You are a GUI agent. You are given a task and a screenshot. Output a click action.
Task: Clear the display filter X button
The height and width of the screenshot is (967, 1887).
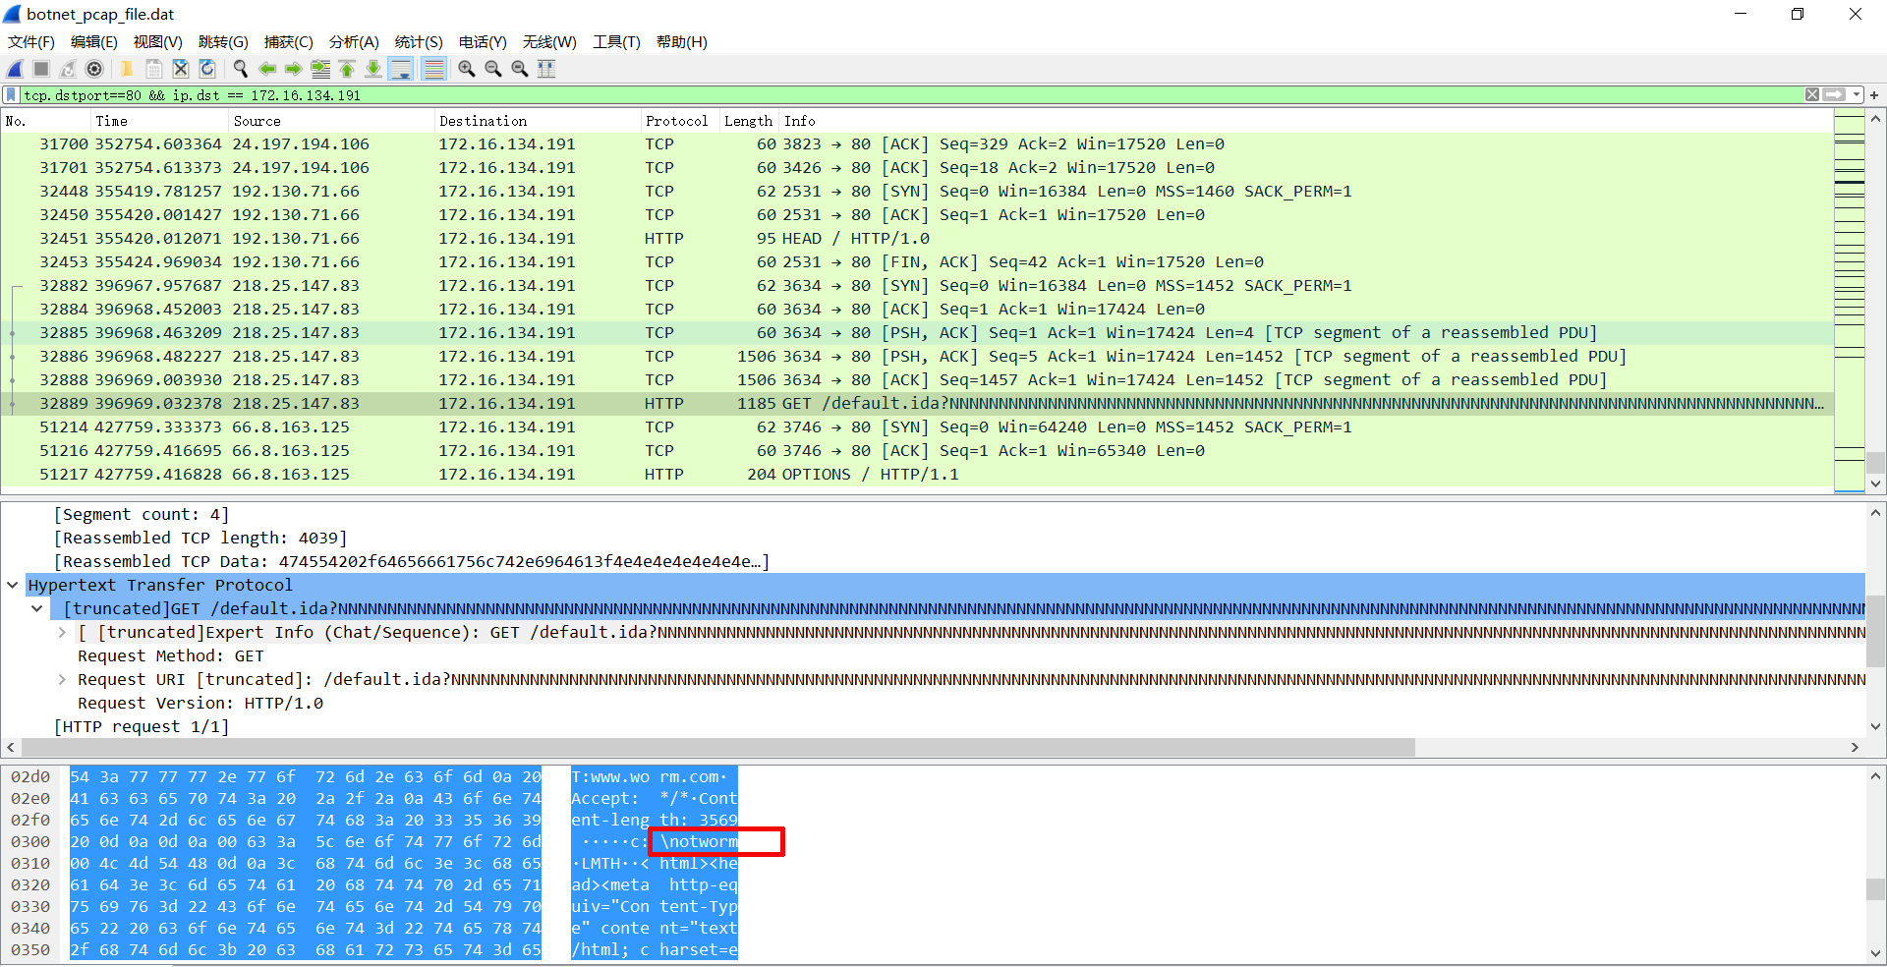[1812, 95]
